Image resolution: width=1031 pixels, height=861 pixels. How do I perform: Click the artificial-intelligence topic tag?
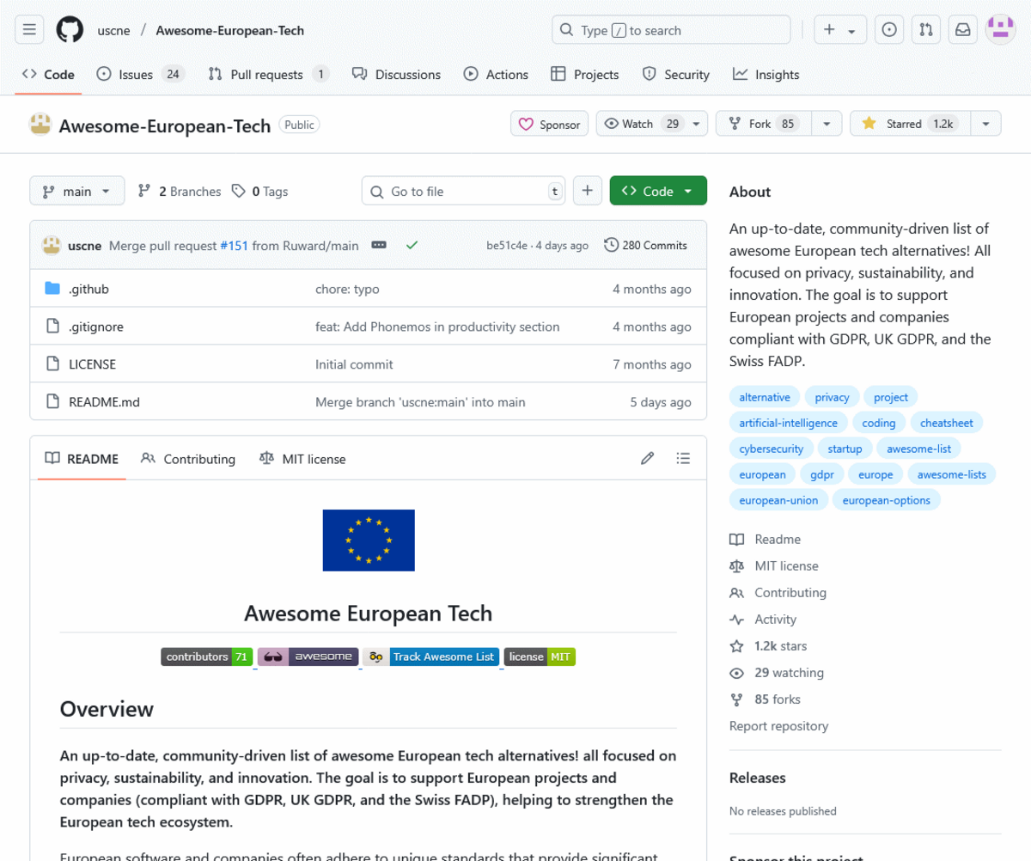788,423
